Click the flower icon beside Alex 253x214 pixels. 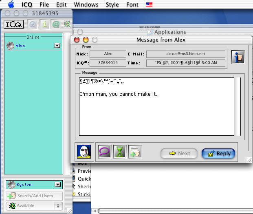coord(10,46)
